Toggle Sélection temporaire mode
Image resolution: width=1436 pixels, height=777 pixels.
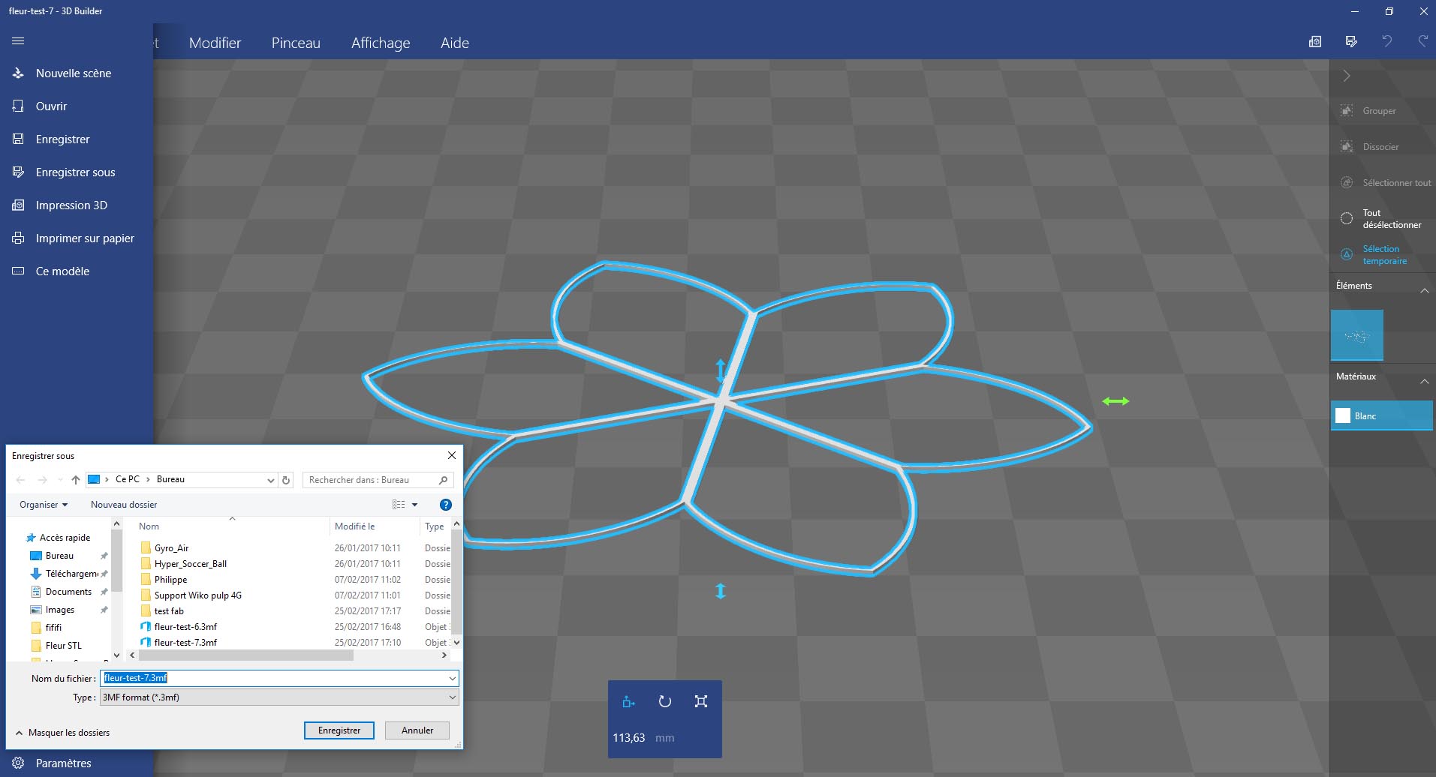pyautogui.click(x=1383, y=255)
